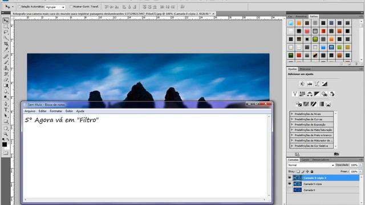The image size is (365, 205).
Task: Hide the Camada 0 cópia 2 layer
Action: tap(290, 178)
